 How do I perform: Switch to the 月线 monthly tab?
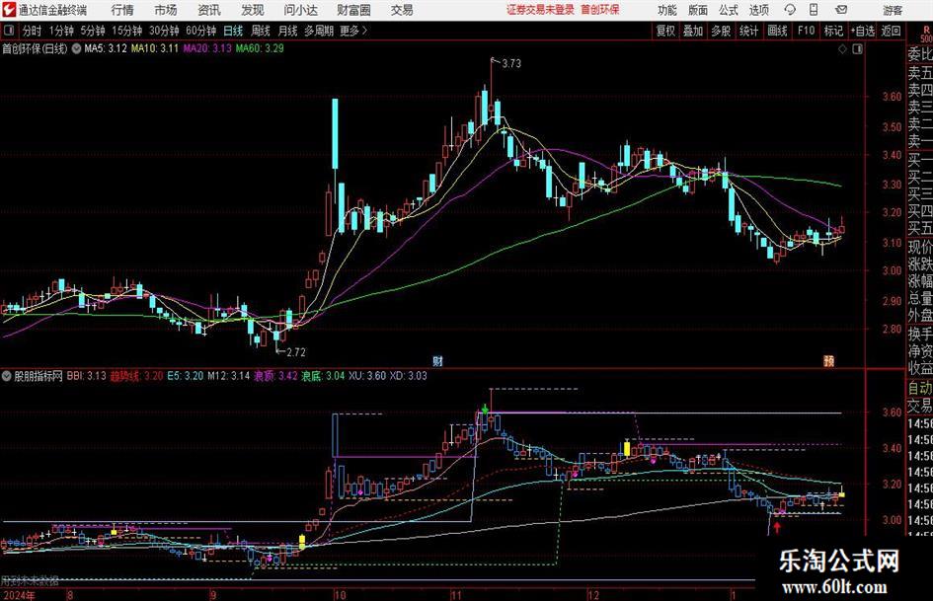pyautogui.click(x=288, y=31)
